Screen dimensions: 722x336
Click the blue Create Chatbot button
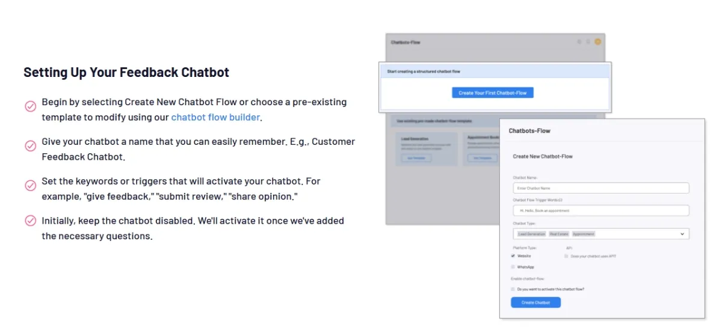[x=535, y=302]
